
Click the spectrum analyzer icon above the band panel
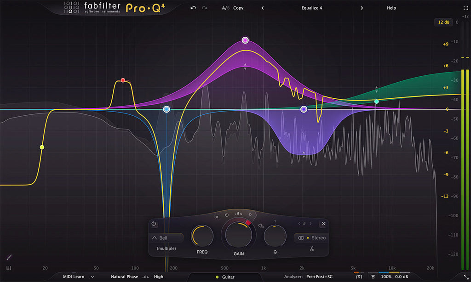click(x=238, y=213)
